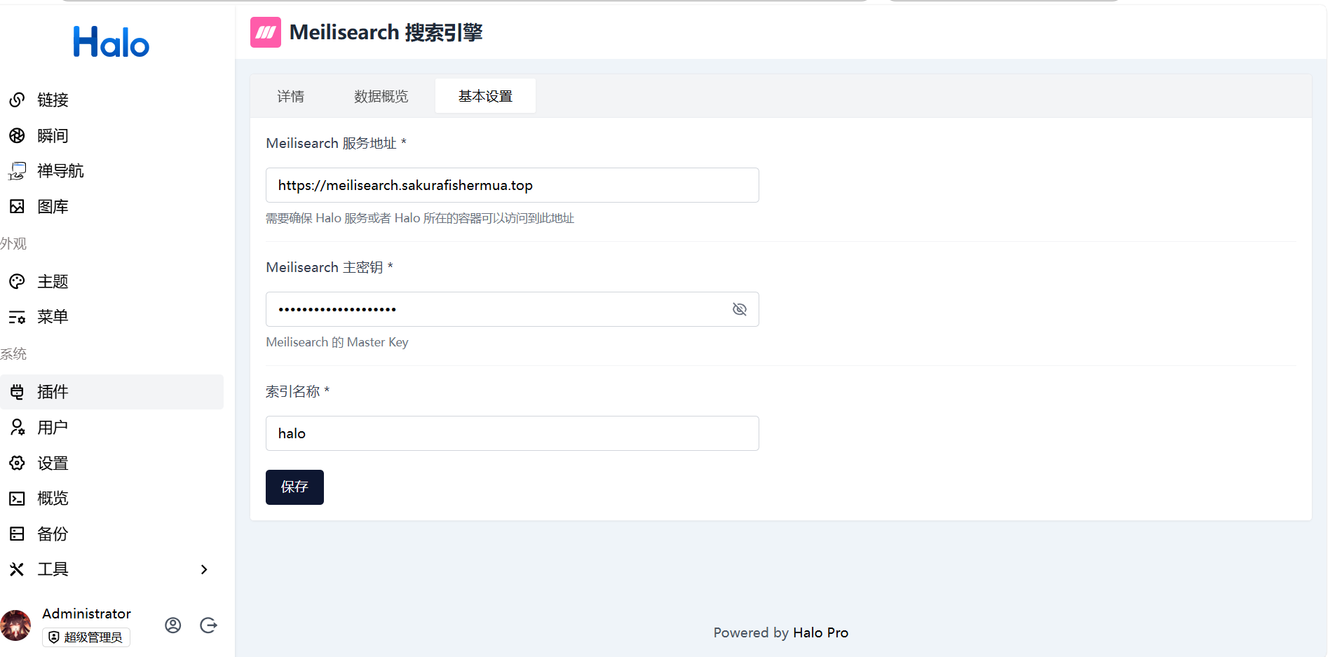
Task: Click the Meilisearch 服务地址 URL field
Action: click(512, 185)
